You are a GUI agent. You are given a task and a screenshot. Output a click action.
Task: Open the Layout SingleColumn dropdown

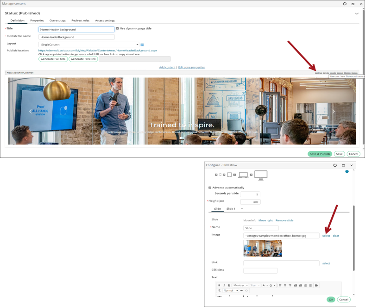89,44
